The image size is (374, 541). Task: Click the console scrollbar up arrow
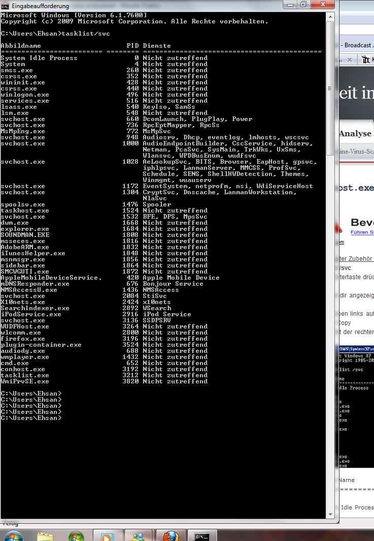pyautogui.click(x=330, y=17)
